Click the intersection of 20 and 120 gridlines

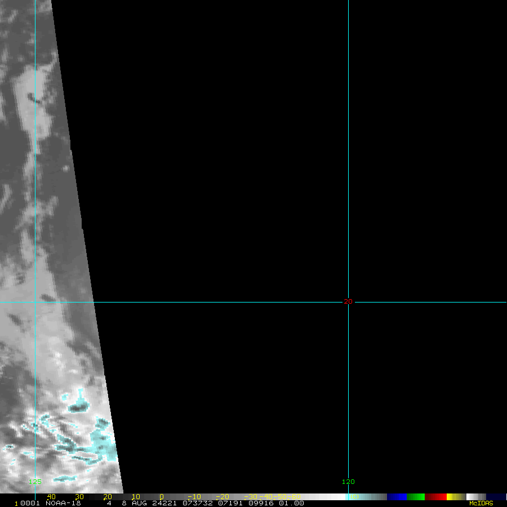pyautogui.click(x=348, y=303)
